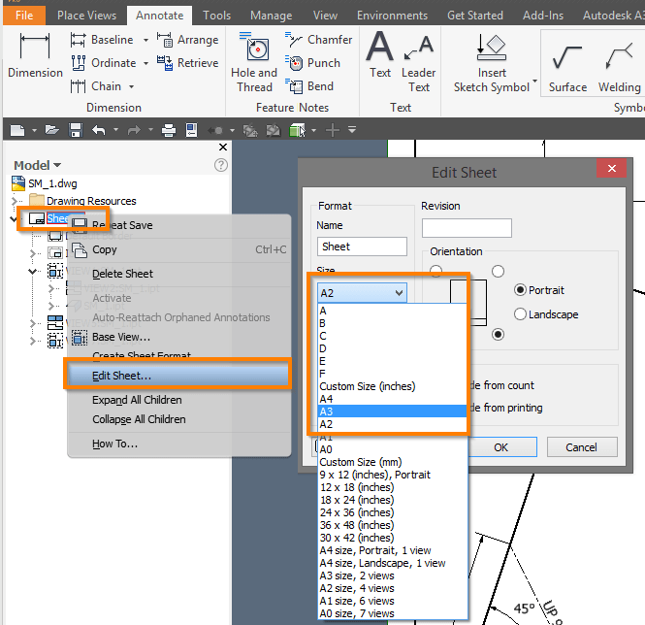Activate the Leader Text tool

pyautogui.click(x=419, y=62)
